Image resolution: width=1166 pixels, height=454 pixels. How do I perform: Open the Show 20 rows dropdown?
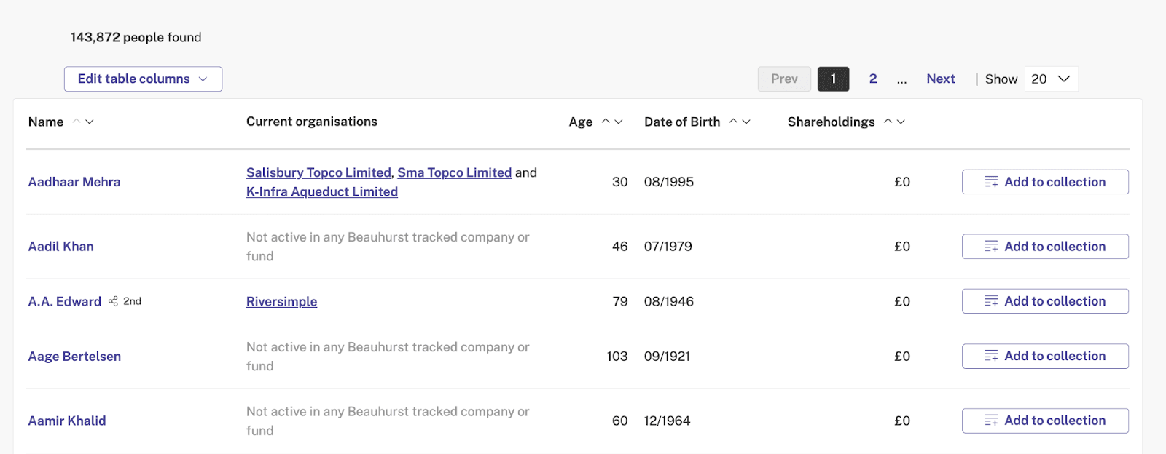pyautogui.click(x=1051, y=79)
